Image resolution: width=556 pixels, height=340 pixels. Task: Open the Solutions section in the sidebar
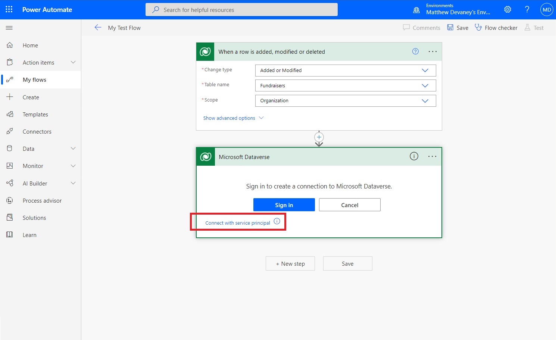34,218
